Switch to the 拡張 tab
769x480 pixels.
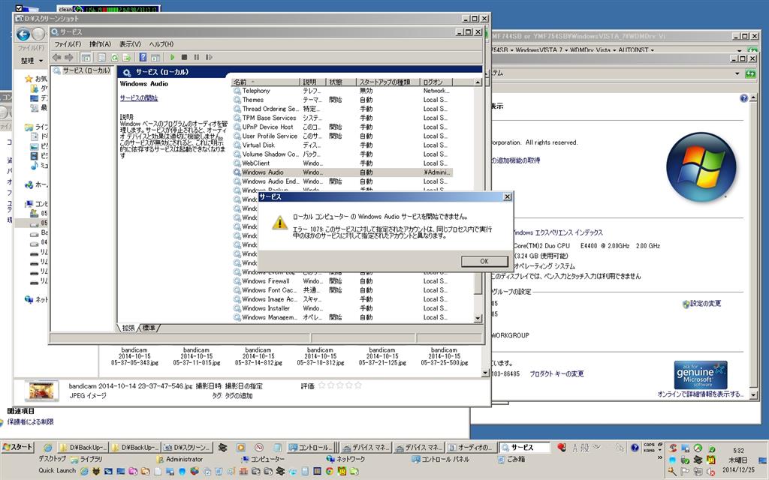coord(128,328)
